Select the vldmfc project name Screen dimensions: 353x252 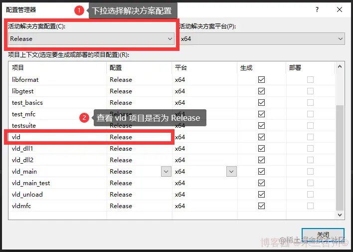pos(21,206)
